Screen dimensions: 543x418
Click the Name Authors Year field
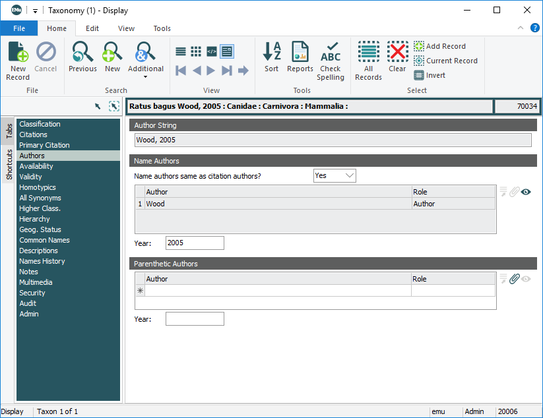click(195, 243)
